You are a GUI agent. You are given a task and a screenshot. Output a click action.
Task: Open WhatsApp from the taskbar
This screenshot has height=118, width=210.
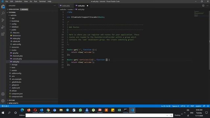(80, 110)
